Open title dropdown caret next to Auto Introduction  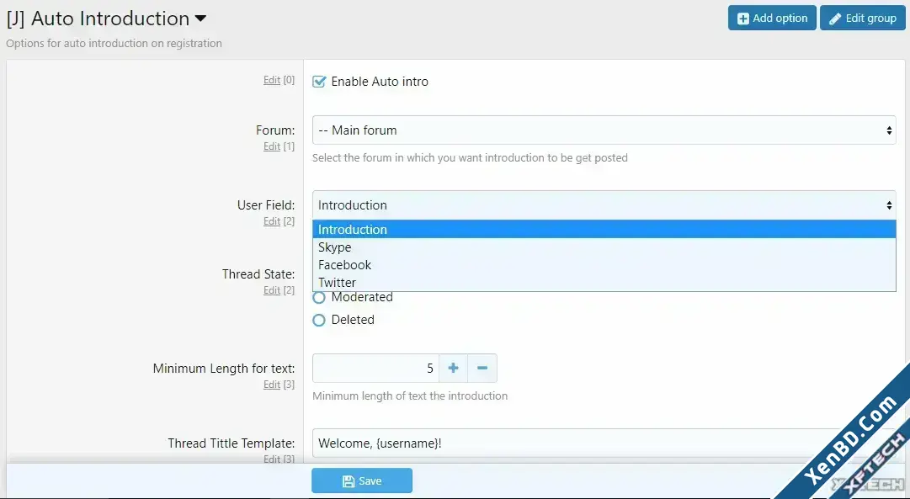[x=200, y=19]
